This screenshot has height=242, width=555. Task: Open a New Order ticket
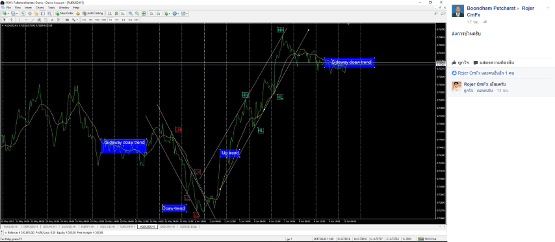point(64,13)
